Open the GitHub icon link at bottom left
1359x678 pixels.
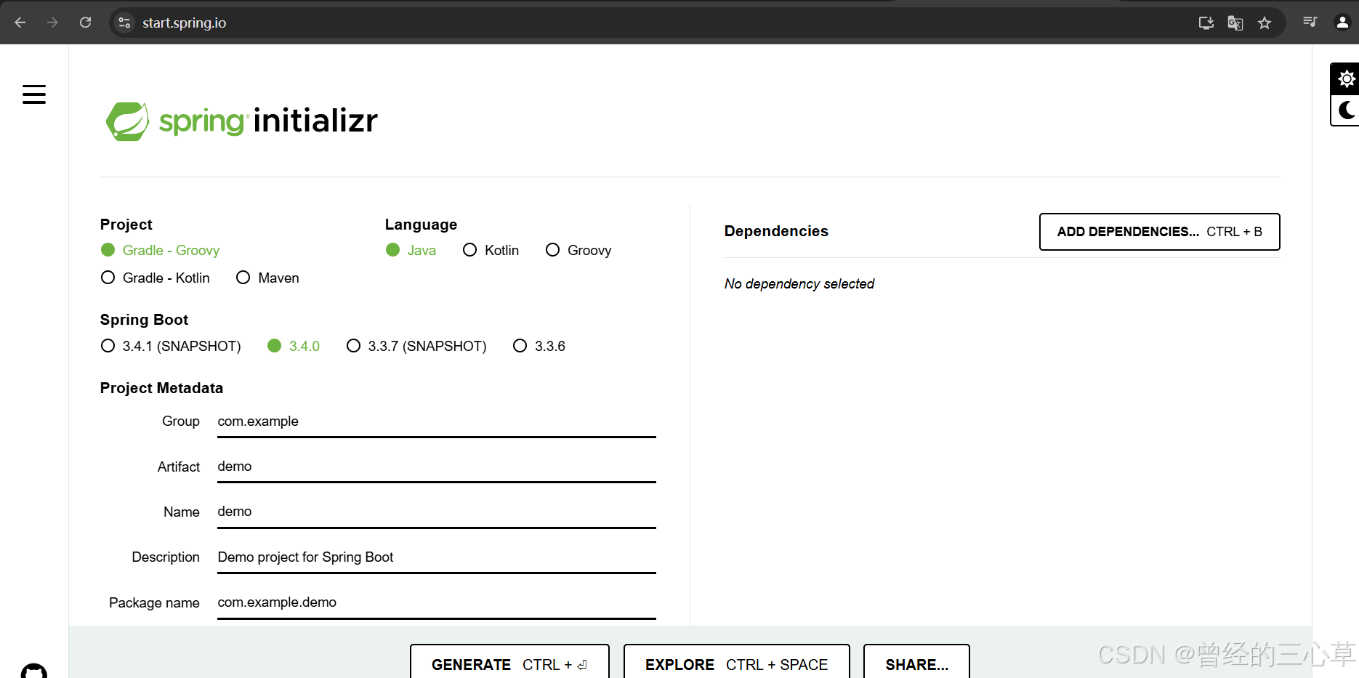click(34, 671)
